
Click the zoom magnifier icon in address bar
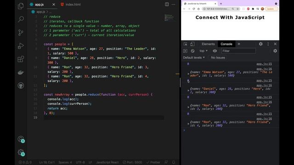coord(233,9)
